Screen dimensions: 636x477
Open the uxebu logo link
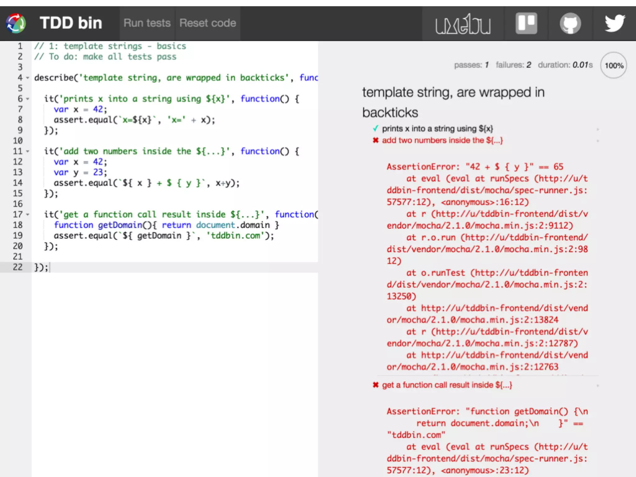[463, 24]
